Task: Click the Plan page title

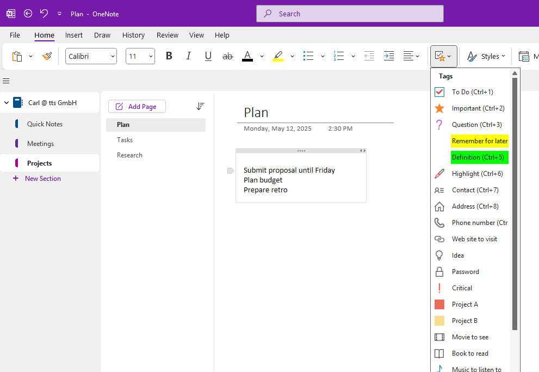Action: coord(256,113)
